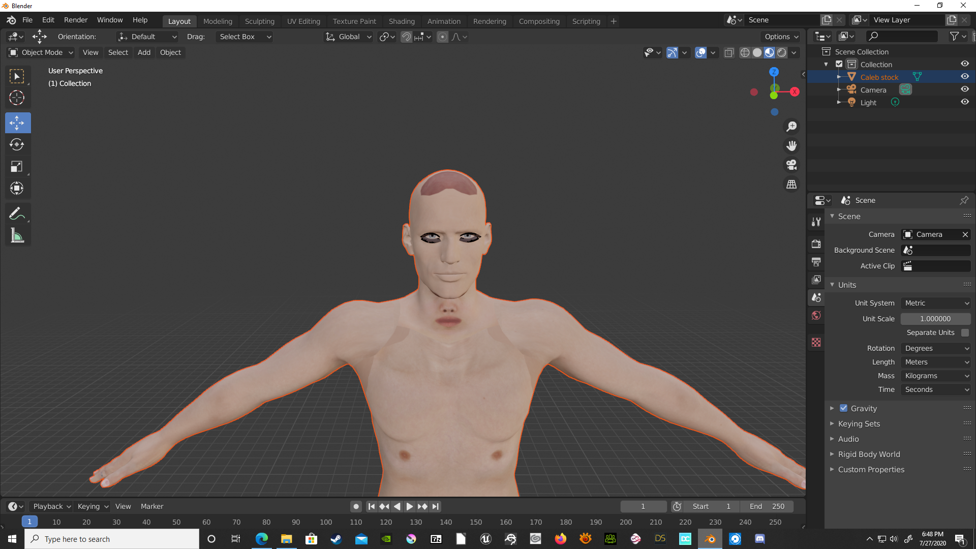The width and height of the screenshot is (976, 549).
Task: Switch orthographic/perspective grid icon
Action: (x=791, y=185)
